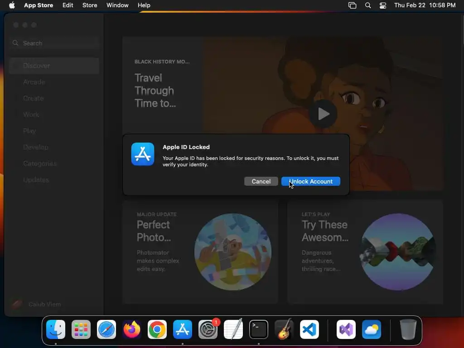This screenshot has width=464, height=348.
Task: Click the Unlock Account button
Action: (310, 181)
